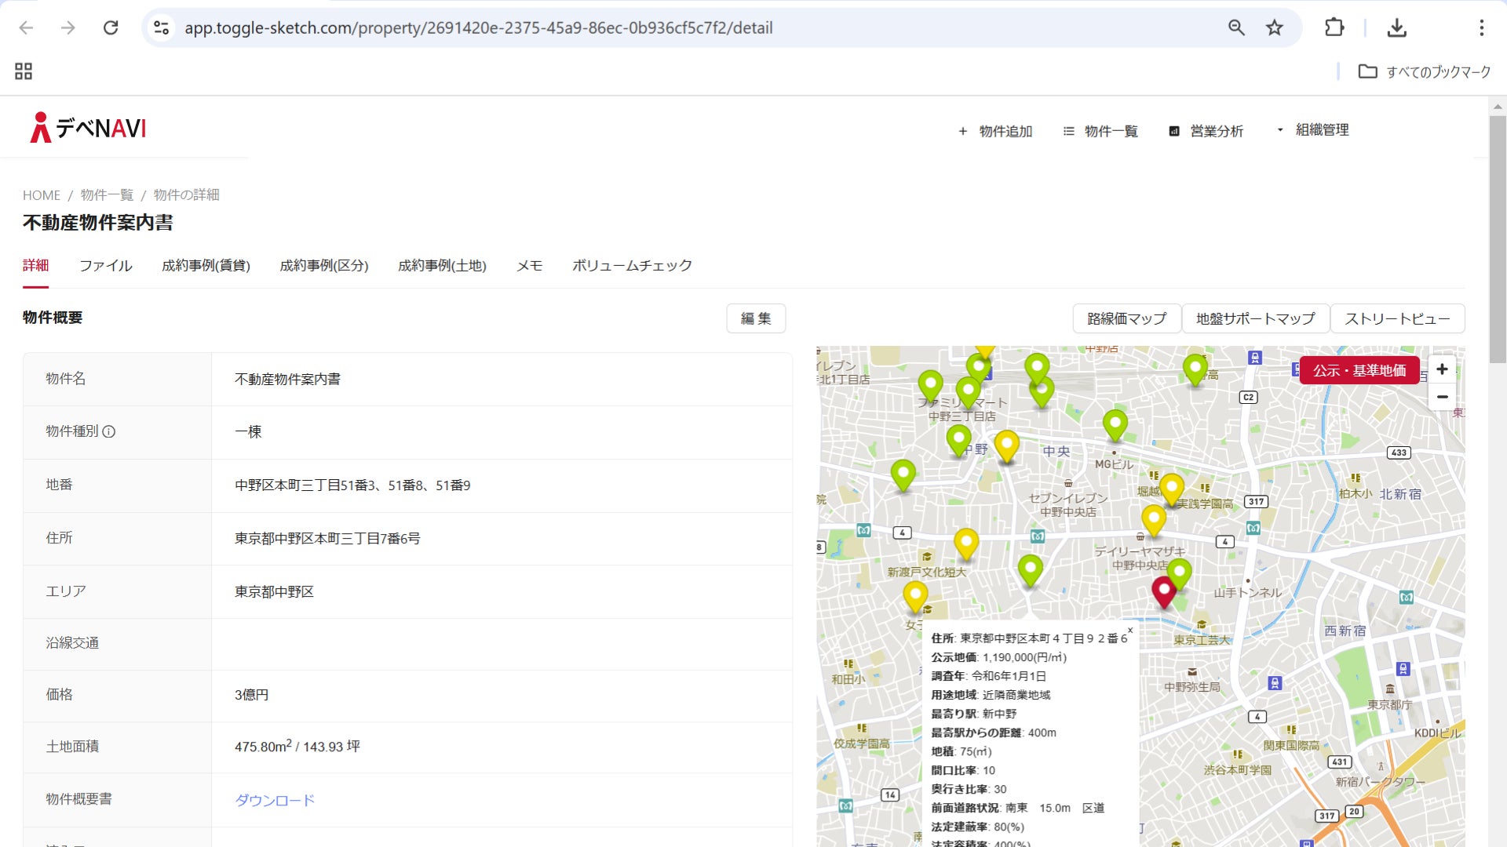Image resolution: width=1507 pixels, height=847 pixels.
Task: Click the red property location map pin
Action: 1163,590
